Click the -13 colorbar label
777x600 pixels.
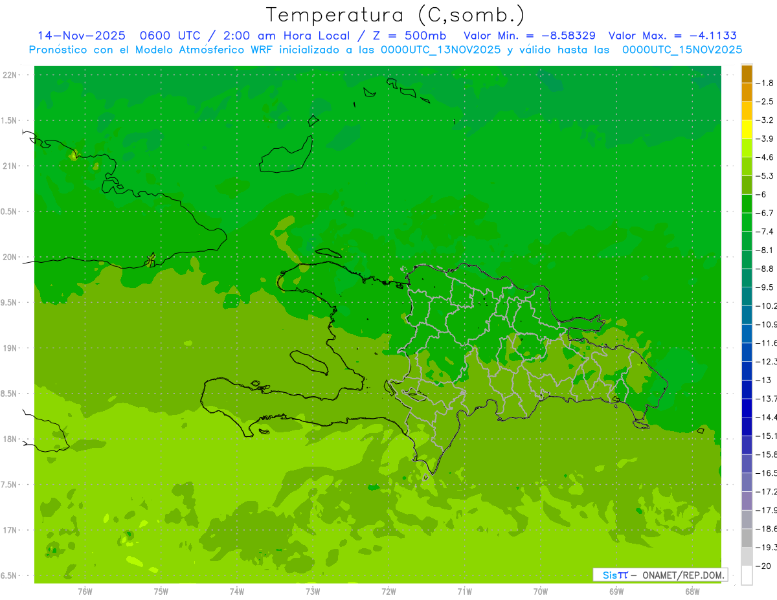coord(763,380)
